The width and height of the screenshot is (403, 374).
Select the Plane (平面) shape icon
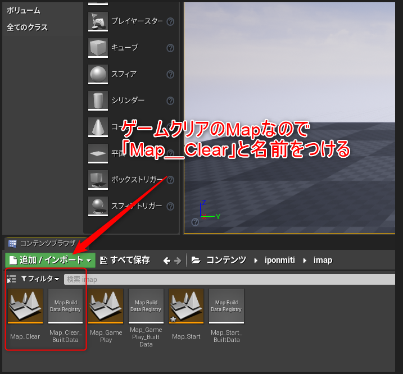pos(98,153)
